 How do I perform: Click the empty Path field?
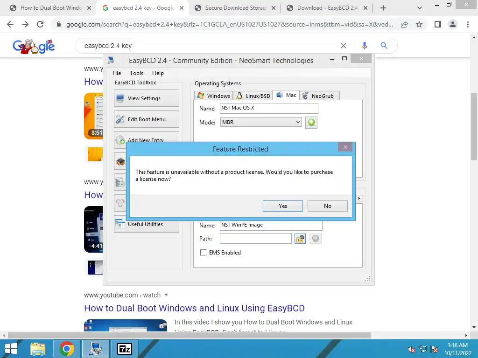tap(256, 238)
